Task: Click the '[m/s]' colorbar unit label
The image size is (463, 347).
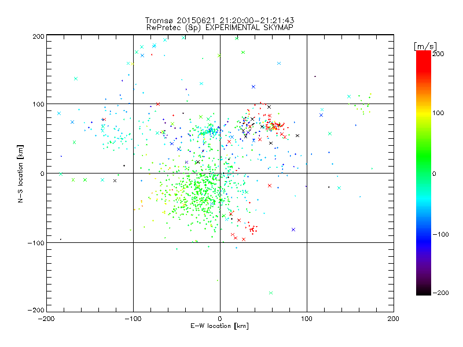Action: [x=425, y=46]
